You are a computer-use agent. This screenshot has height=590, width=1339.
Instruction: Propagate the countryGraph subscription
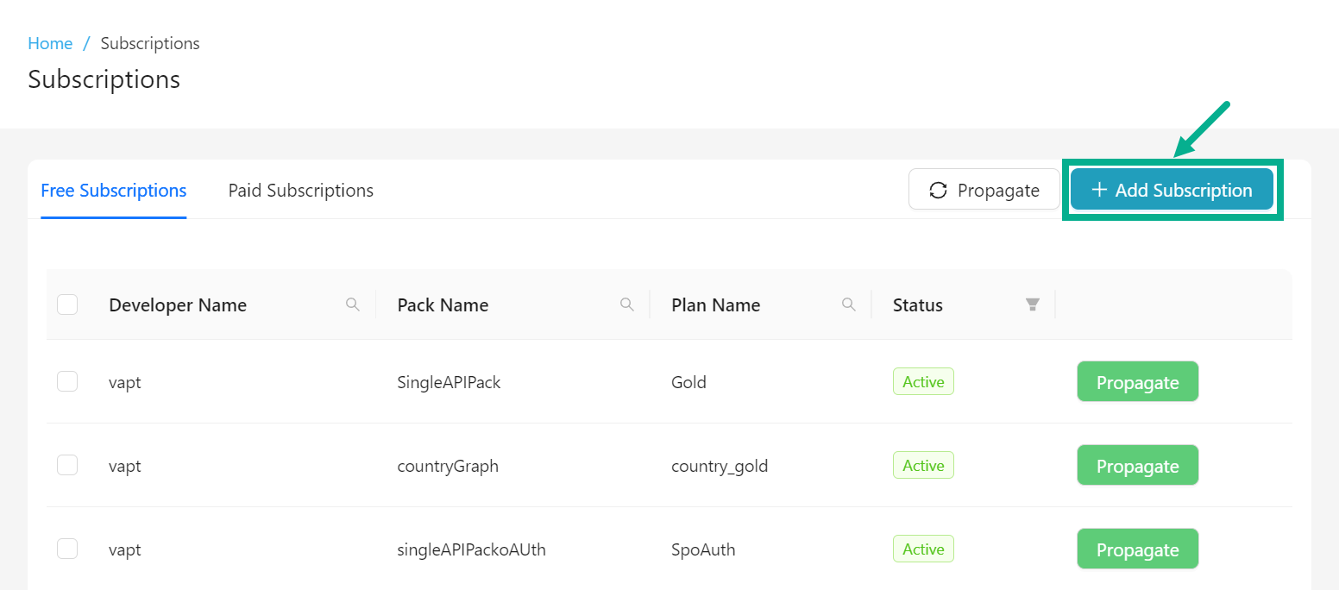coord(1137,466)
